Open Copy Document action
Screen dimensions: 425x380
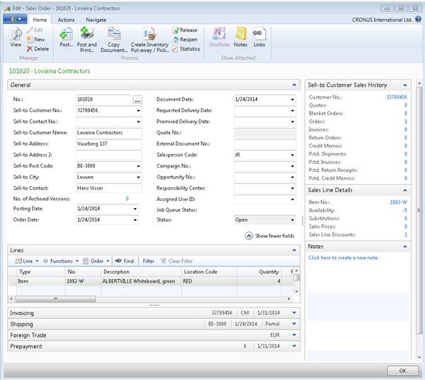pyautogui.click(x=114, y=40)
